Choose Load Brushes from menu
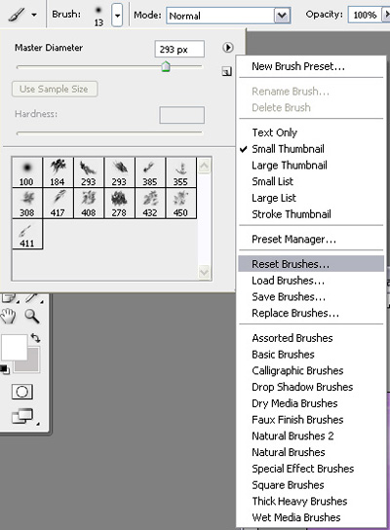 (288, 281)
